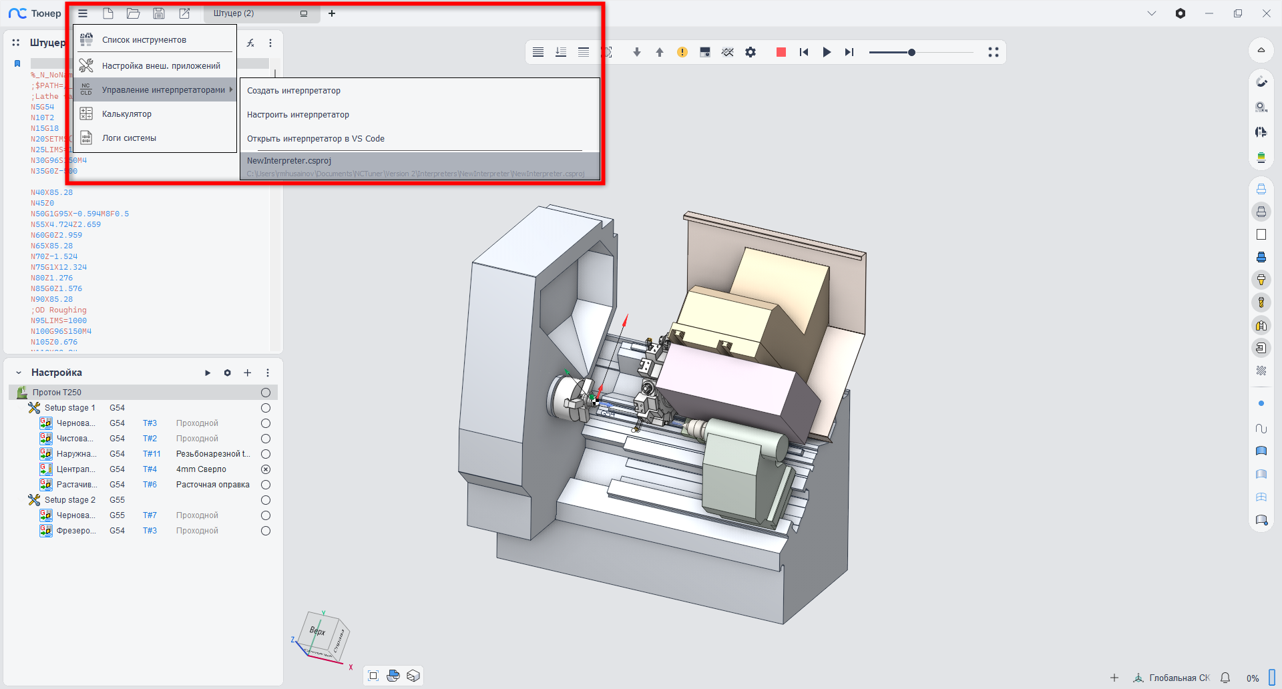Select radio button for Протон T250
The height and width of the screenshot is (689, 1282).
pyautogui.click(x=266, y=393)
